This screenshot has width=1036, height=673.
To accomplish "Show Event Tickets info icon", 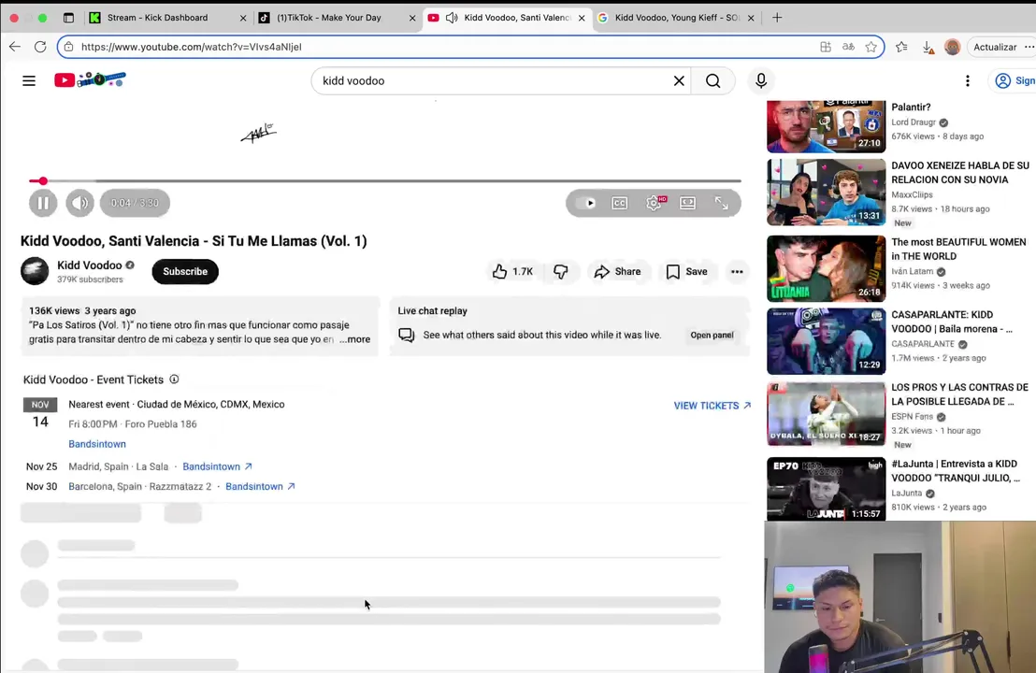I will pos(174,379).
